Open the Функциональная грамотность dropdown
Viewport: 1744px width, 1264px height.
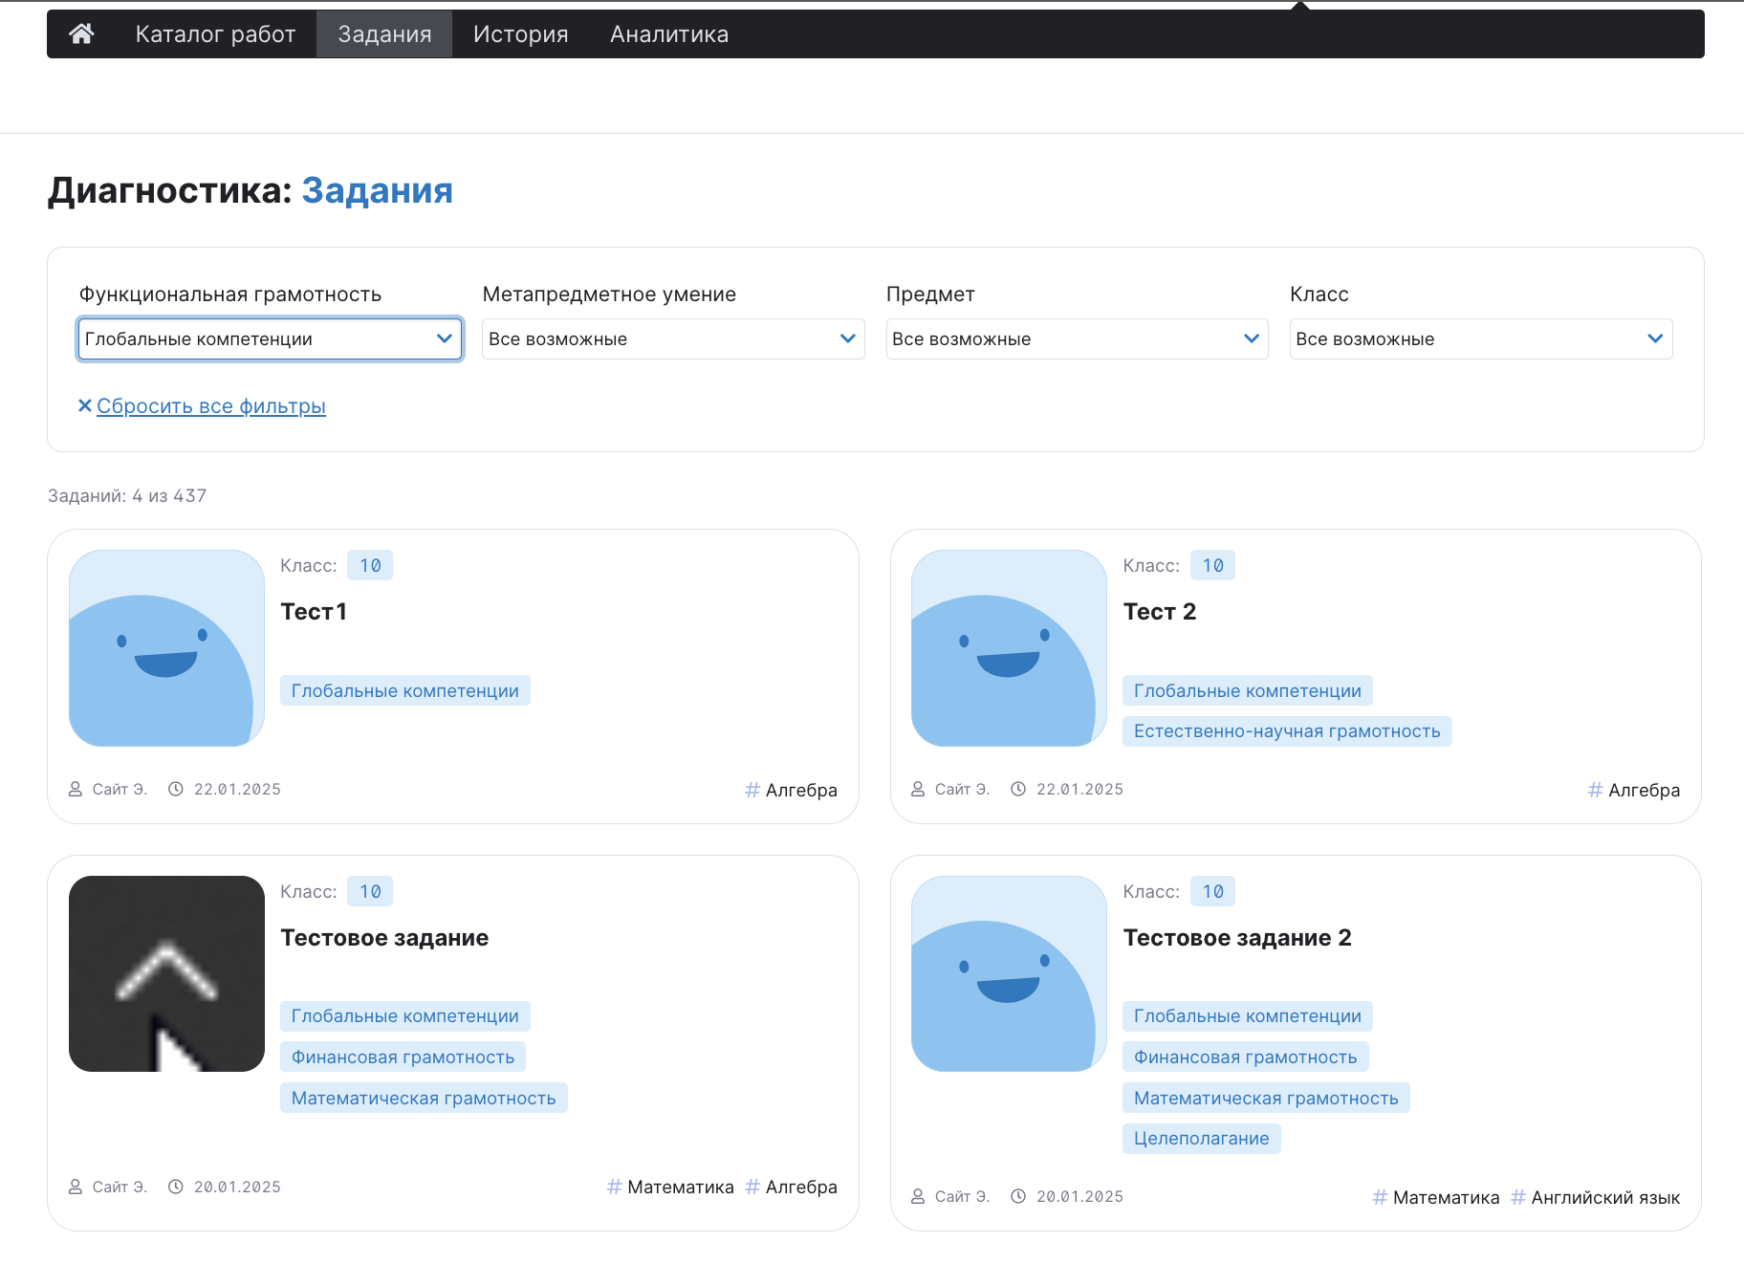coord(270,339)
